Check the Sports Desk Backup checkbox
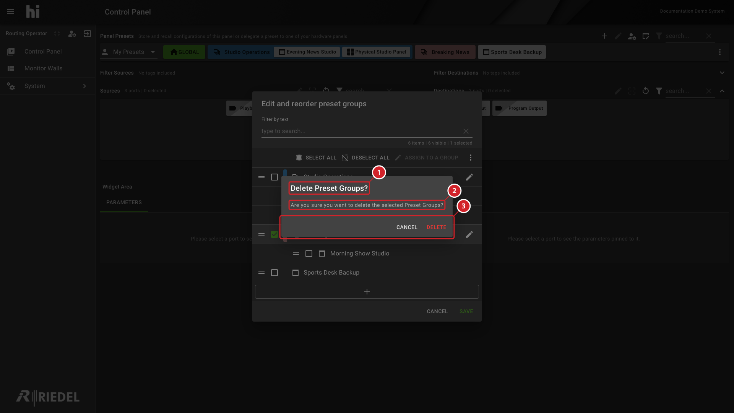 coord(274,273)
